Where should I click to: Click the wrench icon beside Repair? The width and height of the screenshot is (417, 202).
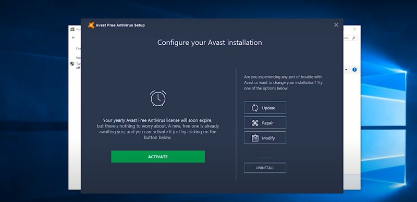pos(255,123)
